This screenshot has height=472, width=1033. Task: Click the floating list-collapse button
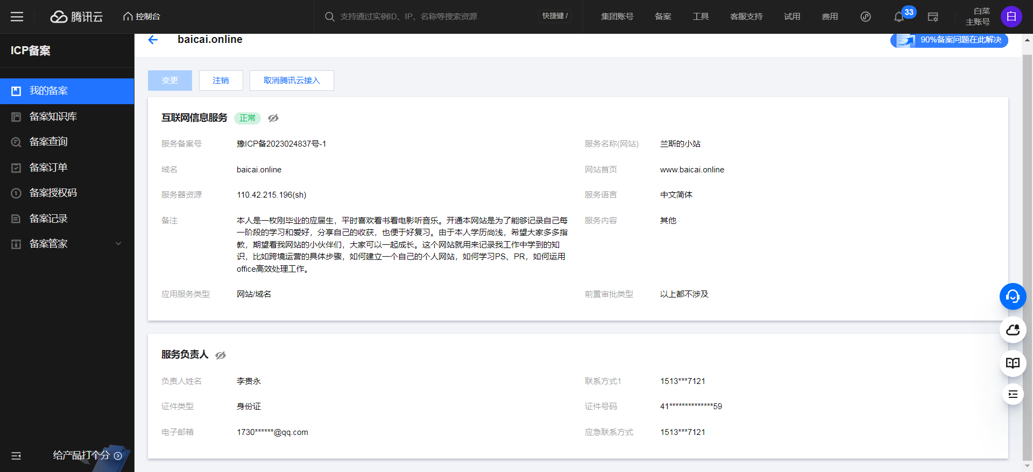(x=1013, y=394)
